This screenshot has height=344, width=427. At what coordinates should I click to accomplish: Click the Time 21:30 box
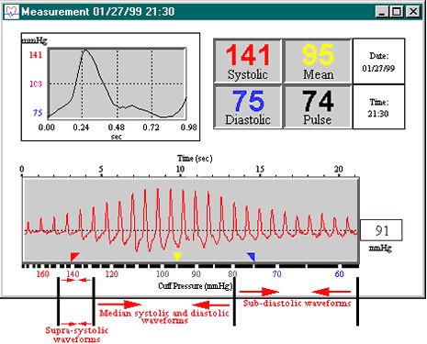click(x=378, y=107)
